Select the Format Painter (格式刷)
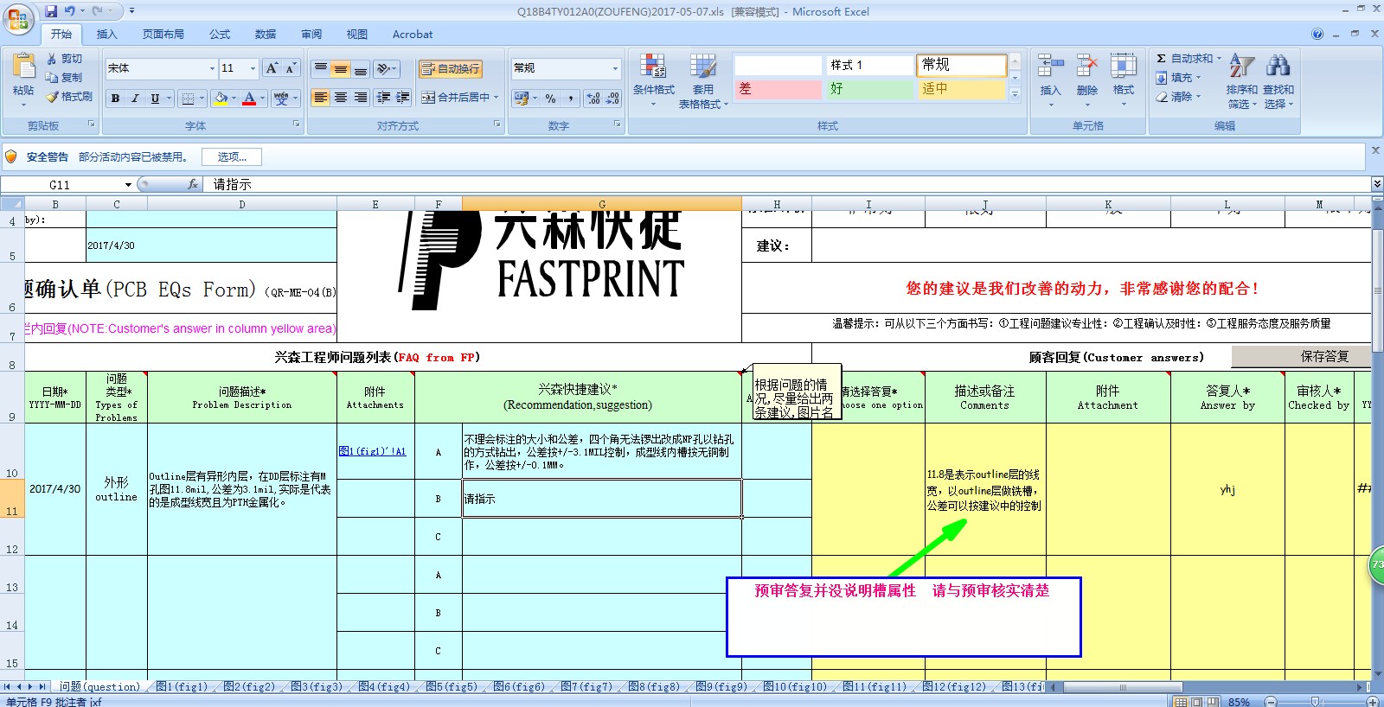Screen dimensions: 1384x707 click(69, 97)
